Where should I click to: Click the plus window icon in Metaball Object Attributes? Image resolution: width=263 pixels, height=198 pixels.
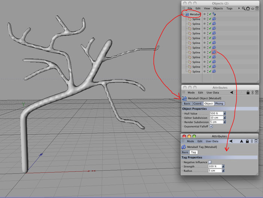coord(257,92)
